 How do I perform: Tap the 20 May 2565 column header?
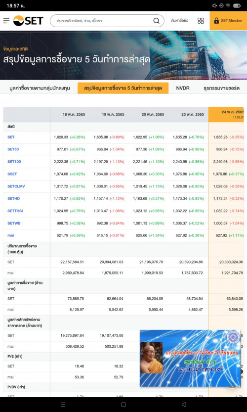point(153,115)
